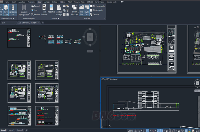
Task: Click the lineweight status bar icon
Action: (x=167, y=130)
